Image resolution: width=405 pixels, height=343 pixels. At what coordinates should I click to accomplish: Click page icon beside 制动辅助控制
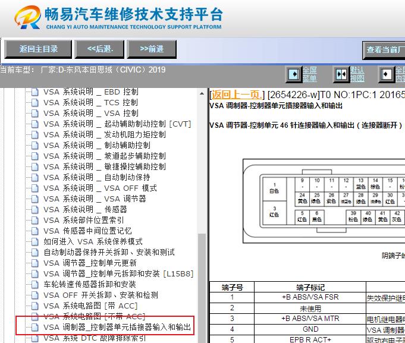[x=35, y=145]
